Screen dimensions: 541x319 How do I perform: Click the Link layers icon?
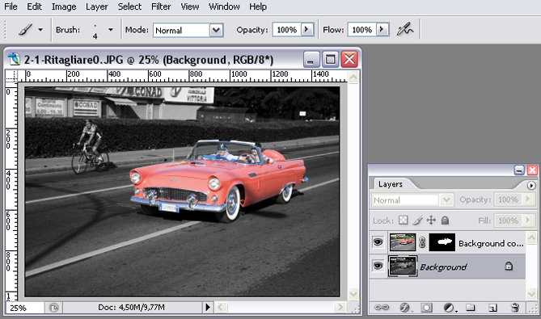381,307
